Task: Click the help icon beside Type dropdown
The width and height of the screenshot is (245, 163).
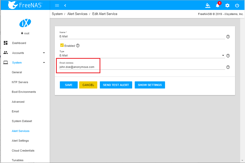Action: point(228,56)
